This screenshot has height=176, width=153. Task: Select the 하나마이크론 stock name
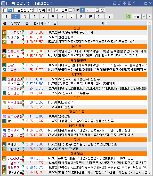click(15, 158)
